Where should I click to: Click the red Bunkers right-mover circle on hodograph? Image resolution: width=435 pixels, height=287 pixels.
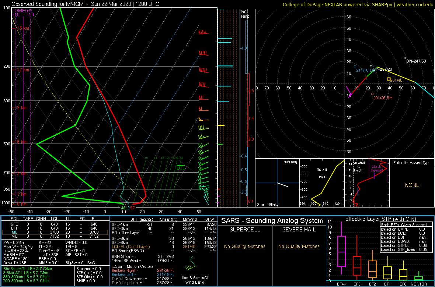pyautogui.click(x=372, y=94)
